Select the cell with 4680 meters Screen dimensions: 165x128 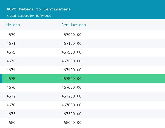[x=11, y=123]
